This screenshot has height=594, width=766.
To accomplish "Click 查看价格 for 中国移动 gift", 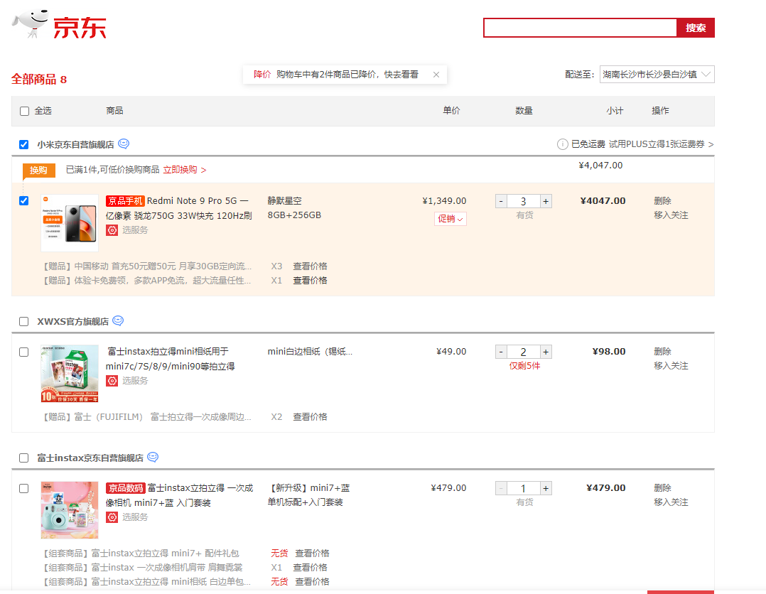I will [x=310, y=266].
